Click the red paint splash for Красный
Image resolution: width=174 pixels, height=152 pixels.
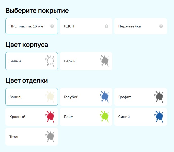(x=50, y=117)
